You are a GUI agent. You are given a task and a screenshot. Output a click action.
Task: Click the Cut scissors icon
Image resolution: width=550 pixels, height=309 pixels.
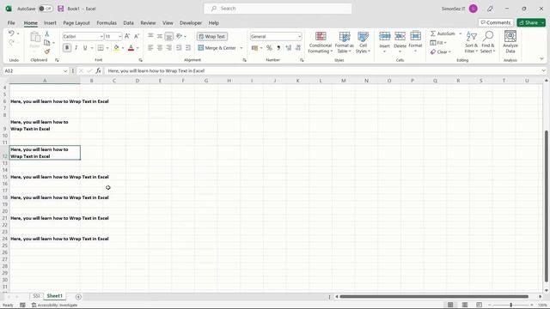(46, 34)
